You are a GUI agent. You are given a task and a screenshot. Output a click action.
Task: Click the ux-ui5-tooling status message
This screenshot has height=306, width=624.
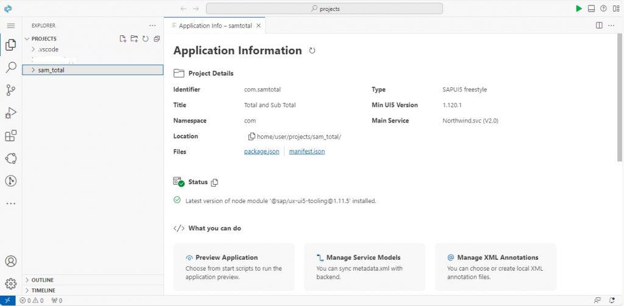280,201
